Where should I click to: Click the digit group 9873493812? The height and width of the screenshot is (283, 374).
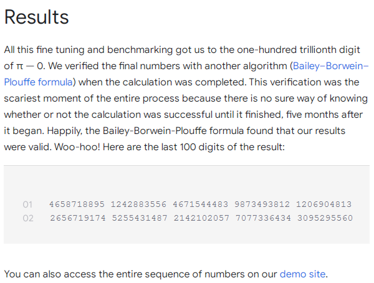[262, 204]
